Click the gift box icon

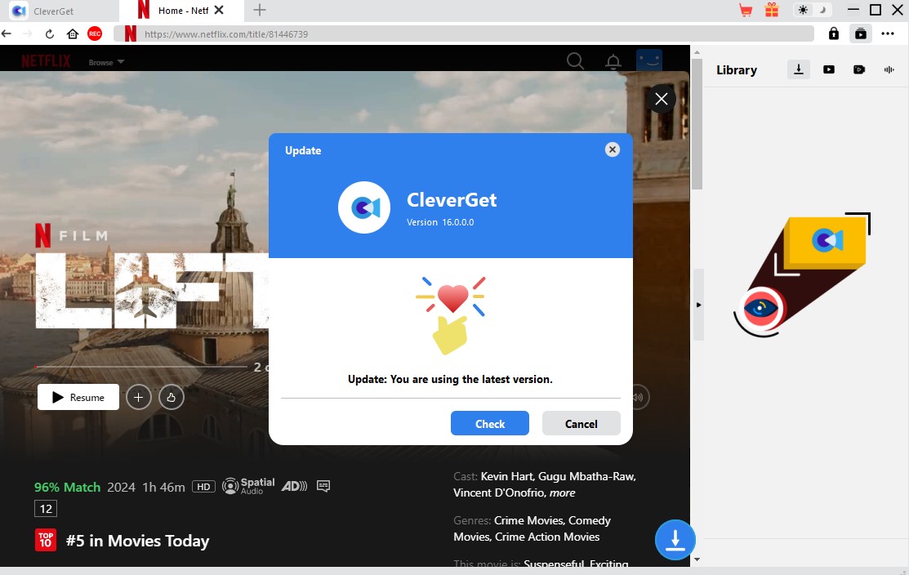(x=772, y=10)
